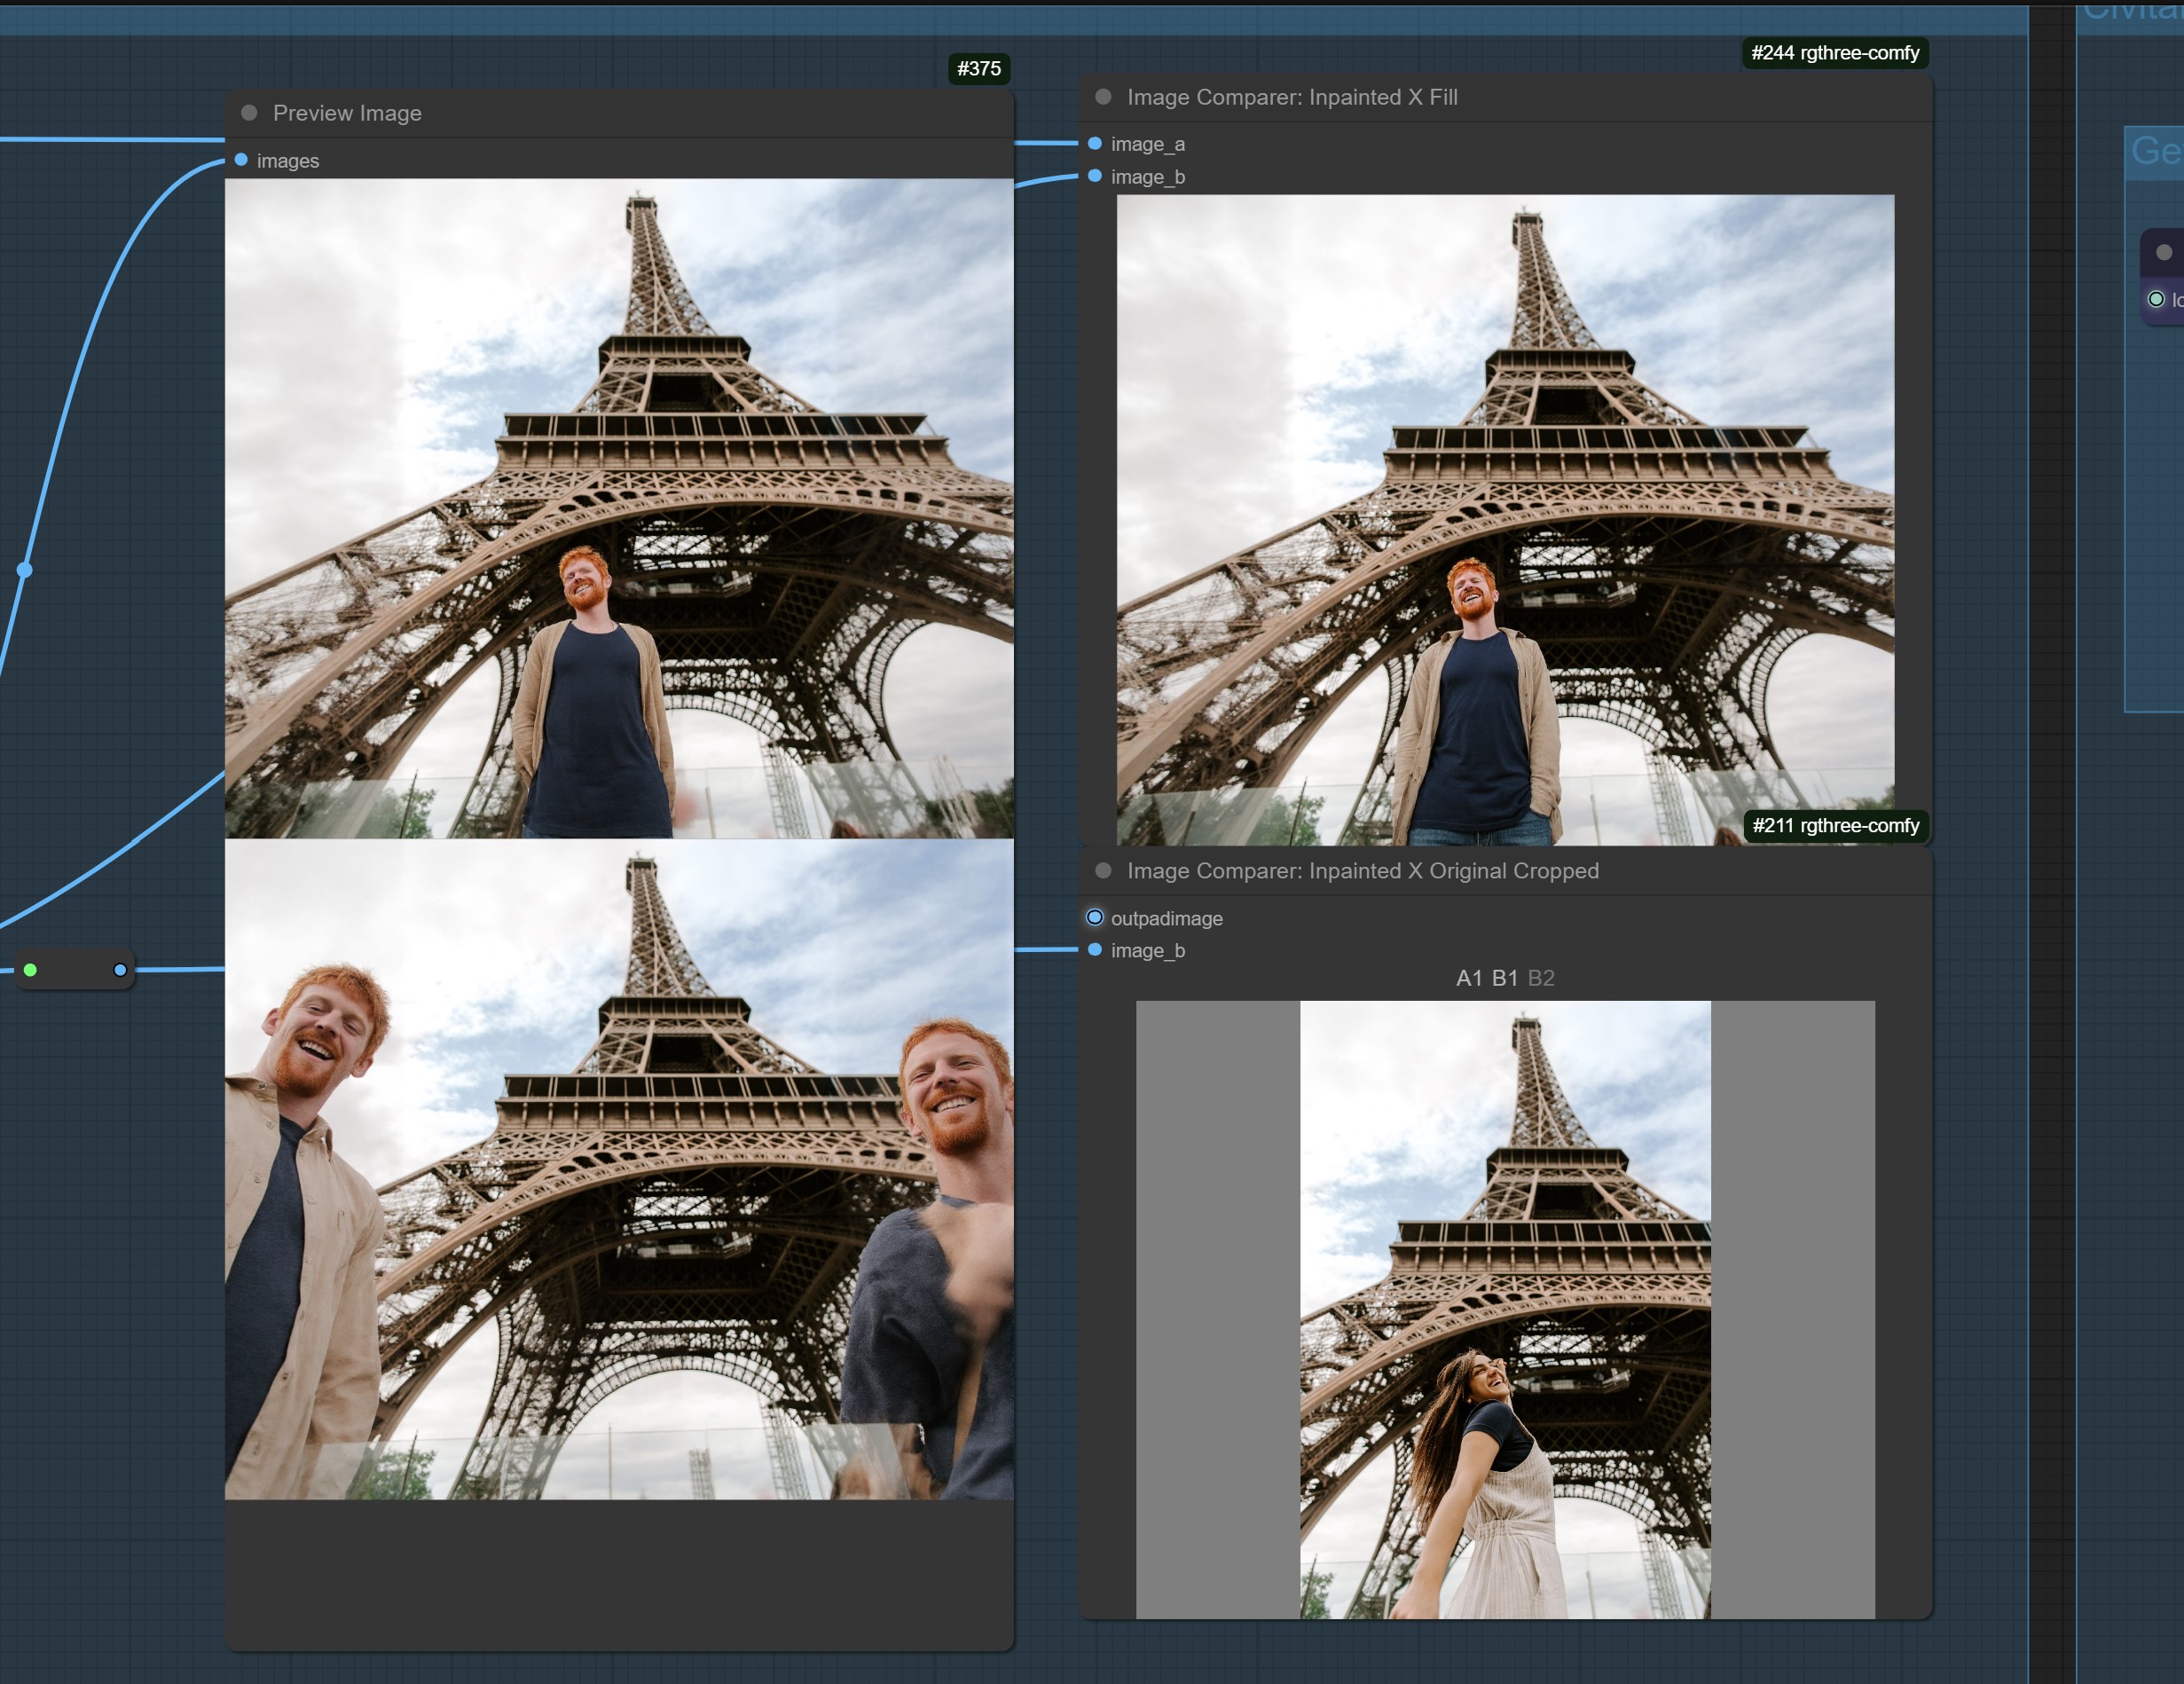Collapse the Preview Image node via title dot
The width and height of the screenshot is (2184, 1684).
point(249,113)
